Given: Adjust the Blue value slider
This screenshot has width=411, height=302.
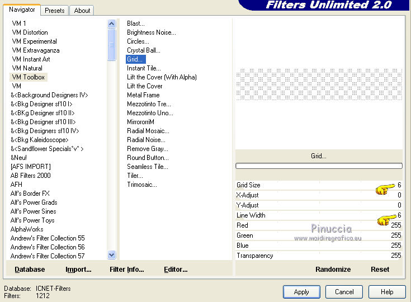Looking at the screenshot, I should 319,246.
